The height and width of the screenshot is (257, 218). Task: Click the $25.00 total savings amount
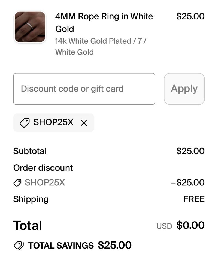click(115, 245)
